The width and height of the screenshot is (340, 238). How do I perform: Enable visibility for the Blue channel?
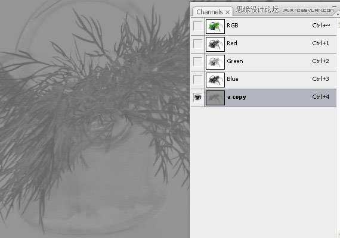(197, 80)
